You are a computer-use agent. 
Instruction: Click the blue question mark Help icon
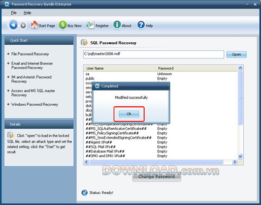pyautogui.click(x=141, y=25)
